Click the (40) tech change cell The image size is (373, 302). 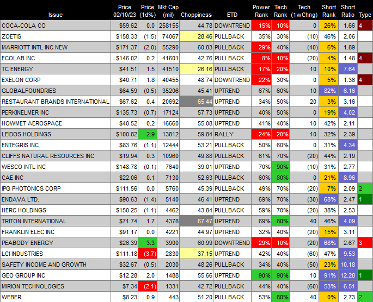[304, 47]
